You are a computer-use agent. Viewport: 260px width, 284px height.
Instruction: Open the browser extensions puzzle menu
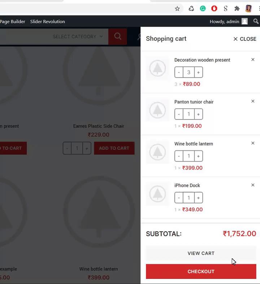(237, 9)
